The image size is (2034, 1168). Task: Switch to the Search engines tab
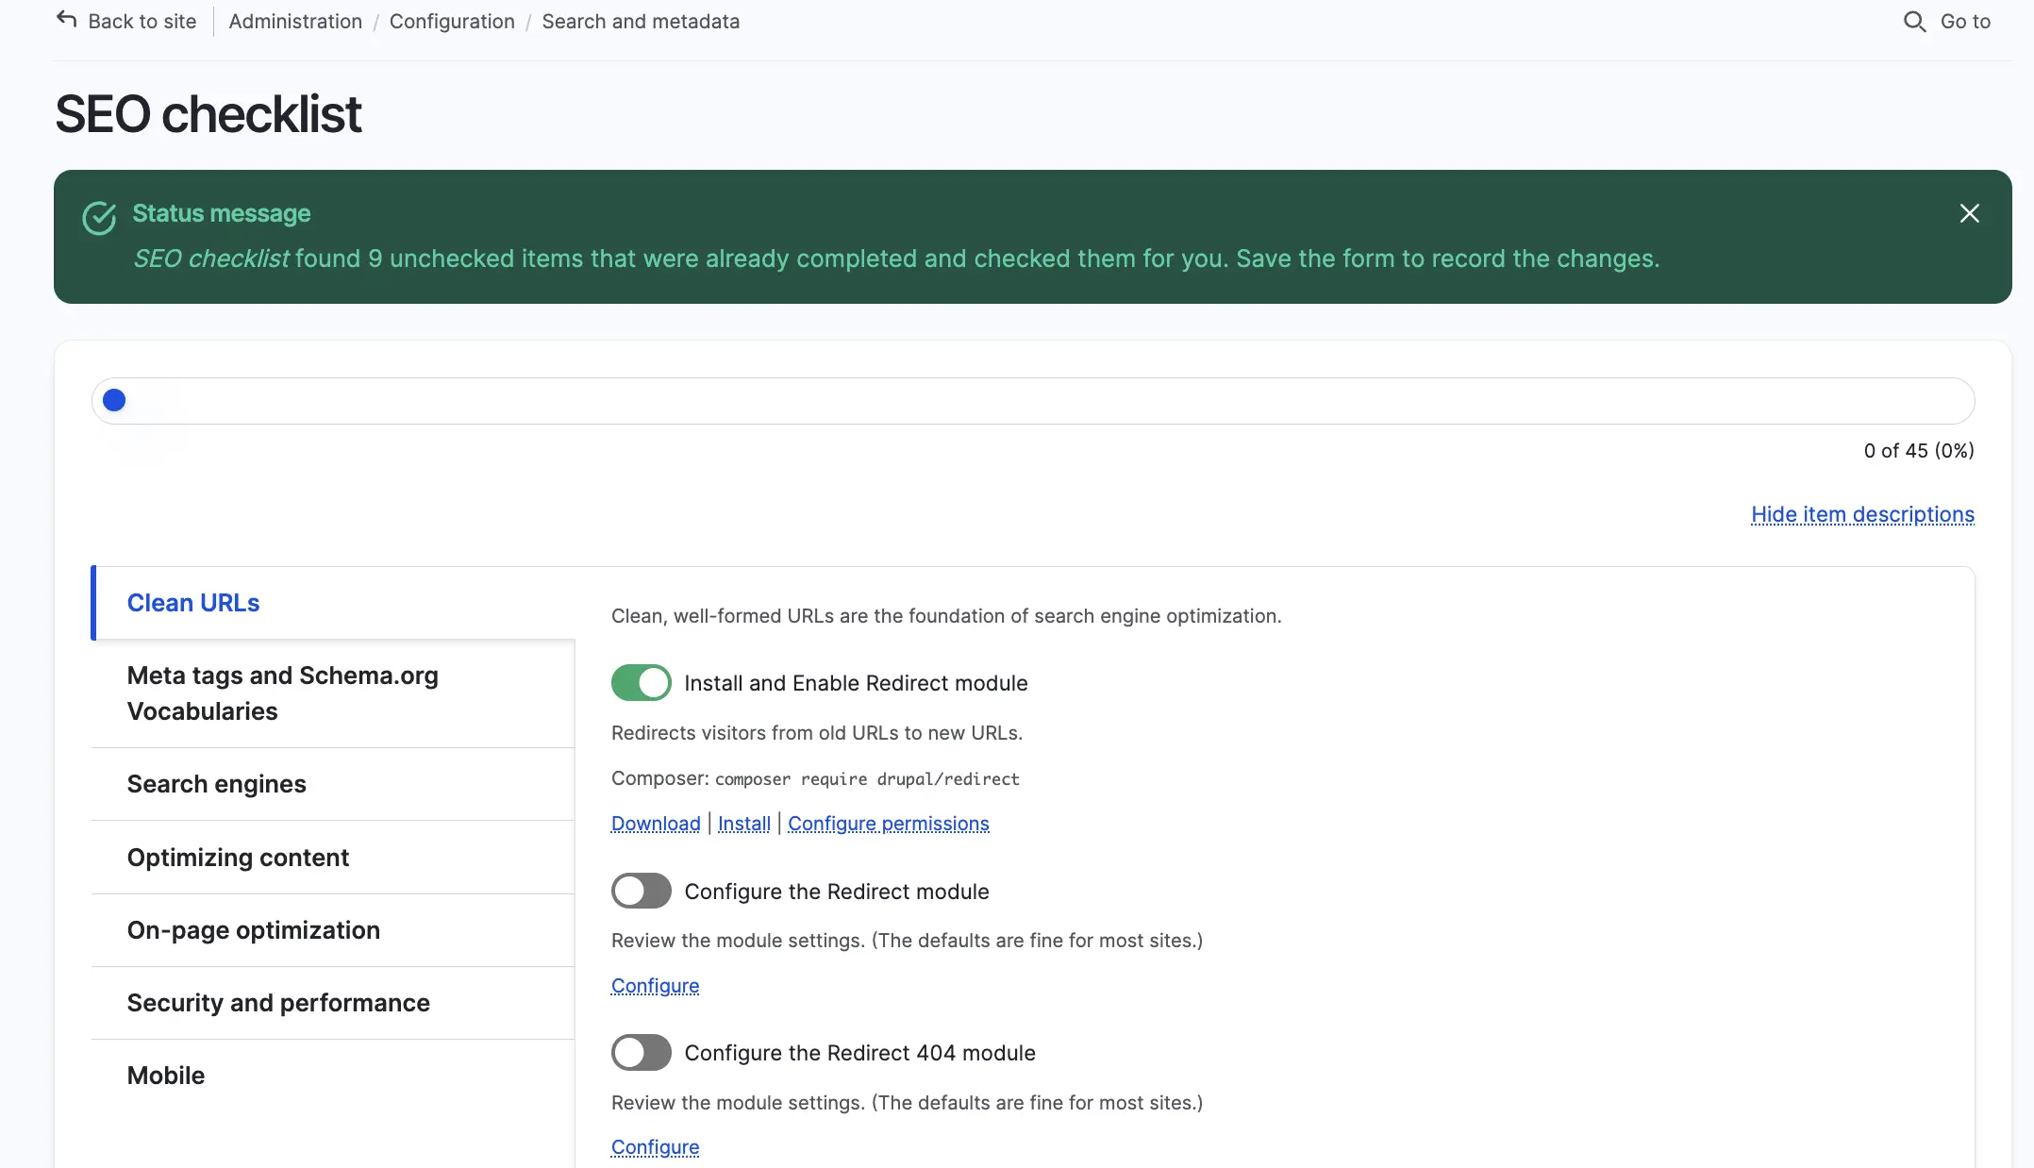pyautogui.click(x=216, y=784)
